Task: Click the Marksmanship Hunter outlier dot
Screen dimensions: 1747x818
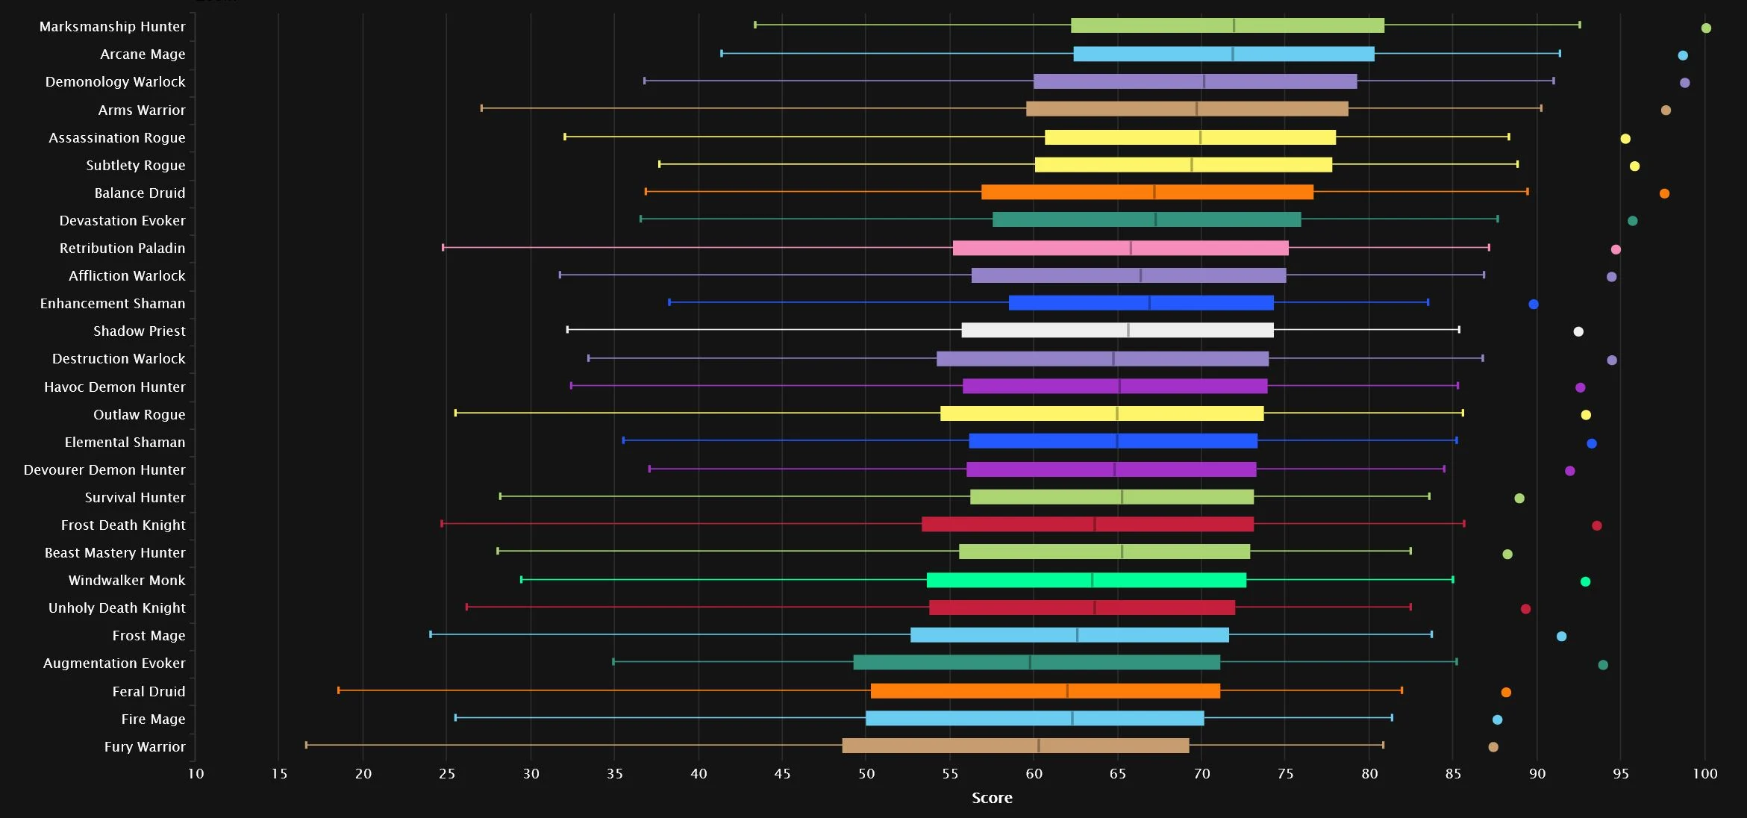Action: pos(1706,28)
